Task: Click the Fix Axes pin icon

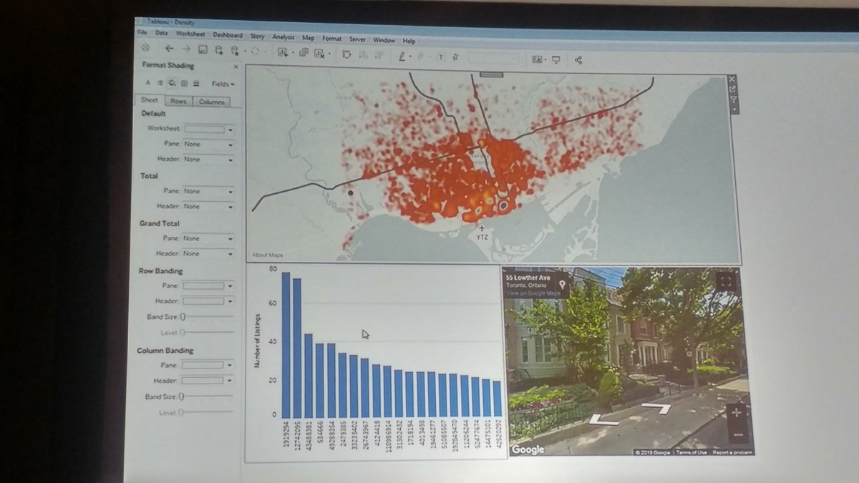Action: (455, 57)
